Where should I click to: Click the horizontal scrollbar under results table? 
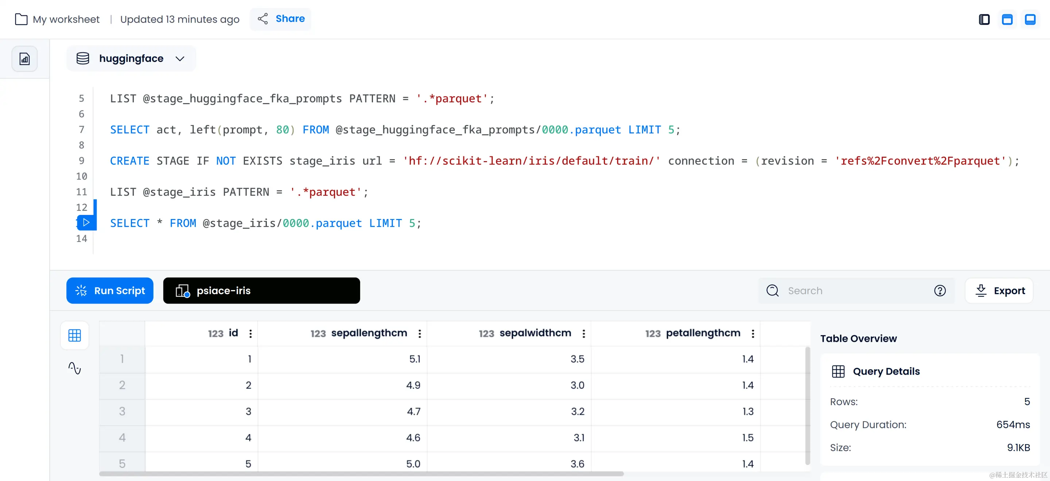(361, 474)
